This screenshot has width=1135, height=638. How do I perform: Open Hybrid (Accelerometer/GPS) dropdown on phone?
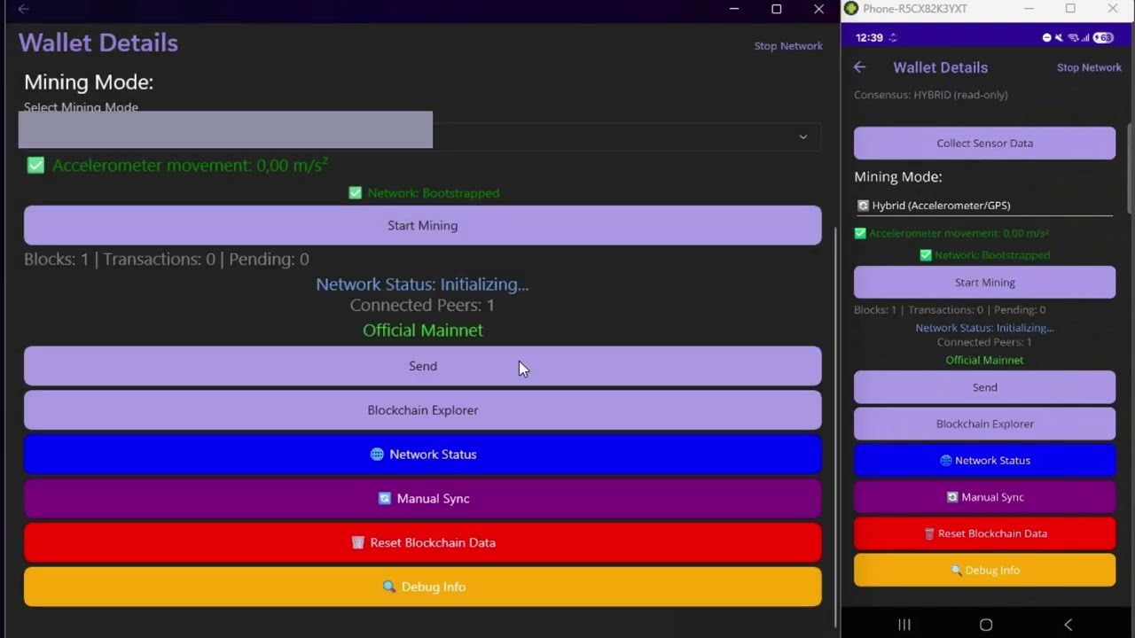pyautogui.click(x=983, y=206)
